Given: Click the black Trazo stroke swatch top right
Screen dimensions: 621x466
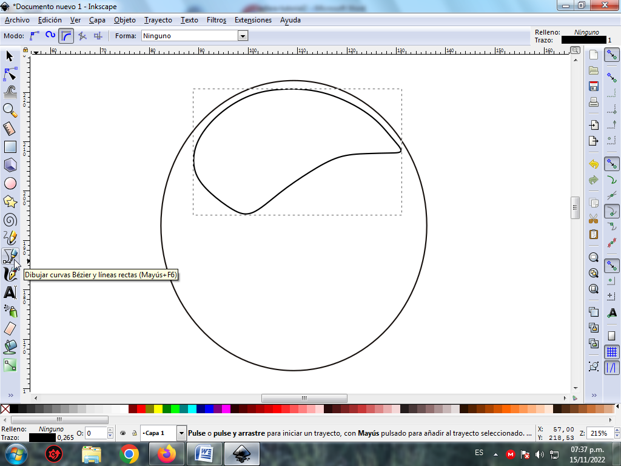Looking at the screenshot, I should point(583,40).
